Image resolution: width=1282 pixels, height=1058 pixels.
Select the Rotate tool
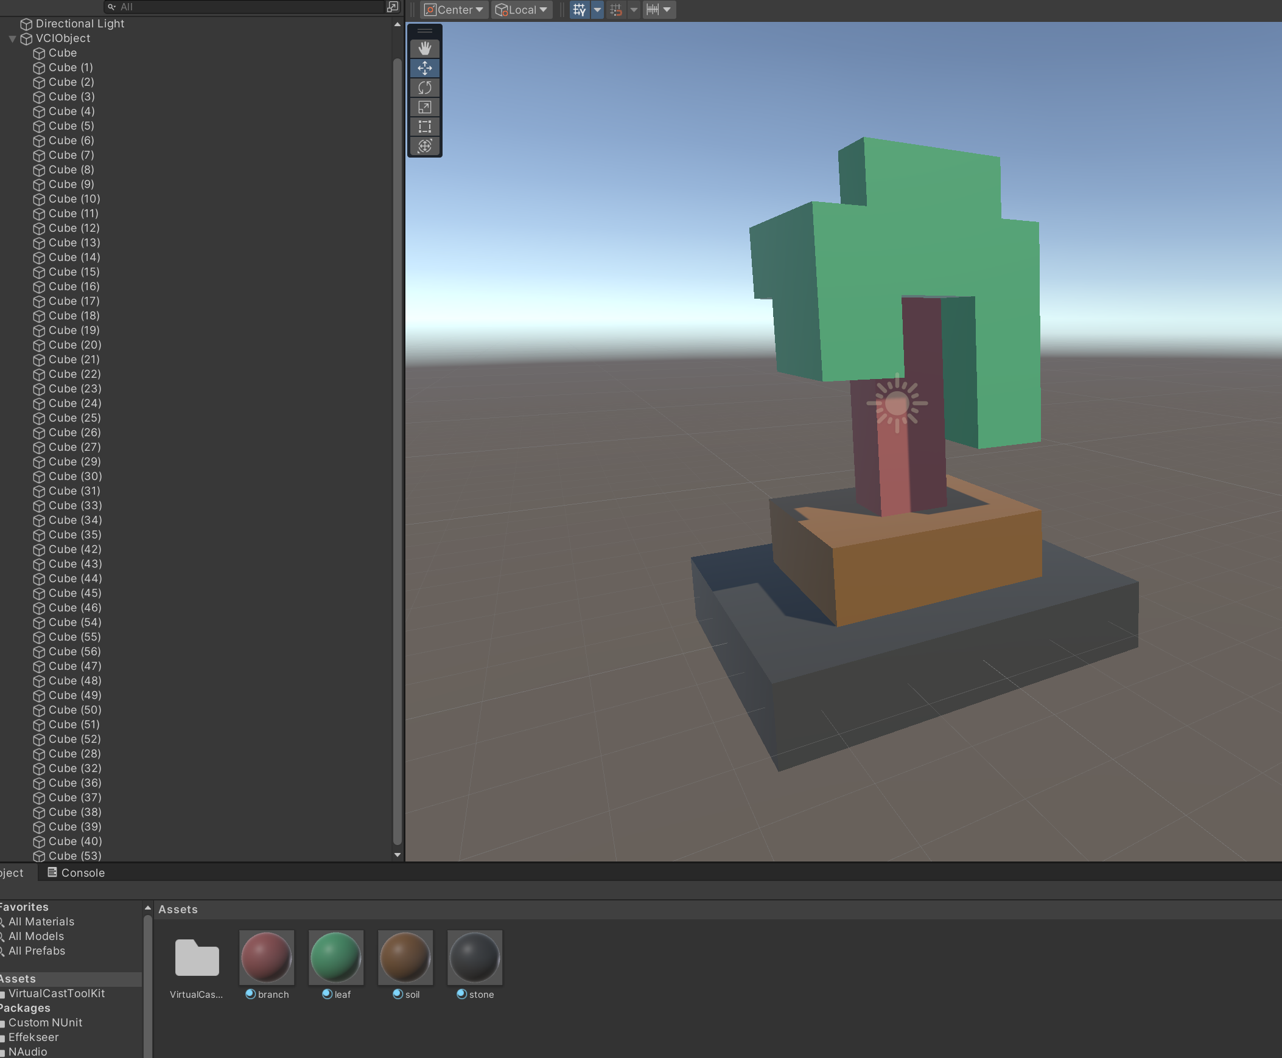click(424, 87)
